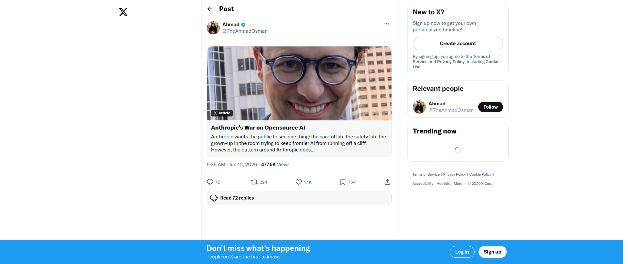This screenshot has height=264, width=628.
Task: Follow Ahmad in Relevant people
Action: [490, 107]
